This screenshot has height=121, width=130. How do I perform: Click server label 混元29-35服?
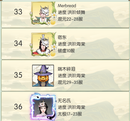[70, 82]
